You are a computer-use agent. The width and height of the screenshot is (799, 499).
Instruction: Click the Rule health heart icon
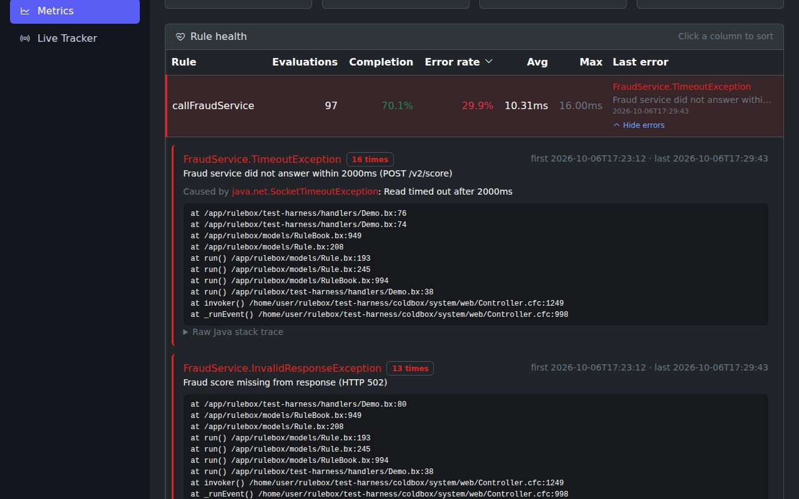(180, 37)
